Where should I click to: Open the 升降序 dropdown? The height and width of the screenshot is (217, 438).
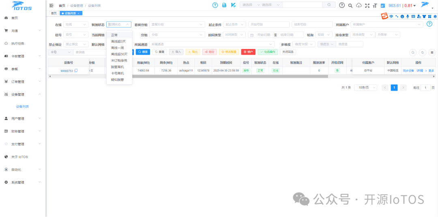pyautogui.click(x=387, y=35)
